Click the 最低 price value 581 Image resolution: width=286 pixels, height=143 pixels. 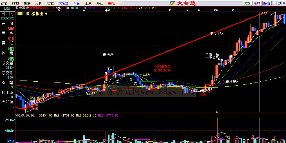tap(11, 49)
